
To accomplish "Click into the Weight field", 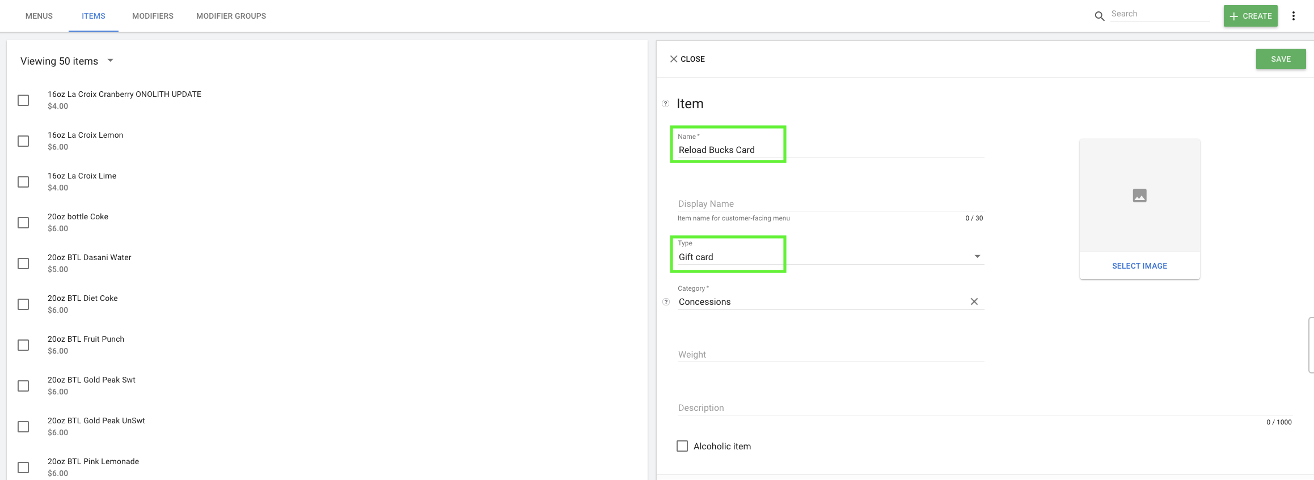I will click(x=831, y=354).
